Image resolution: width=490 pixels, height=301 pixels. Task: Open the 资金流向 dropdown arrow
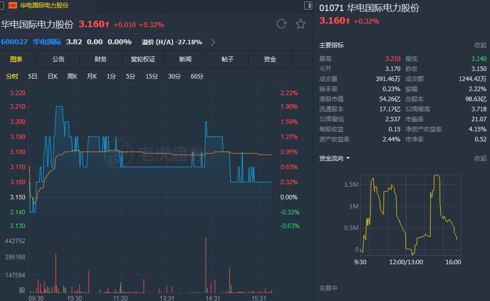pyautogui.click(x=348, y=159)
